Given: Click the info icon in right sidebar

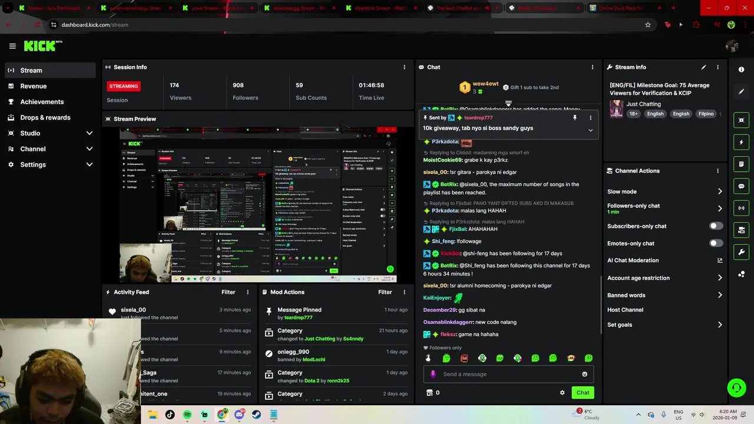Looking at the screenshot, I should 741,69.
